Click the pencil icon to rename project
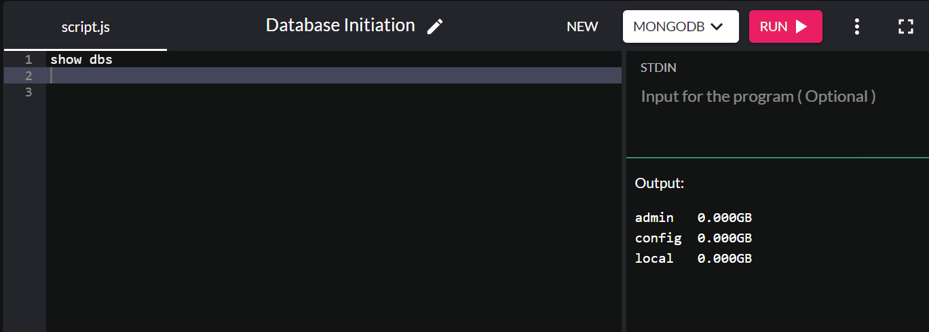 [x=435, y=26]
